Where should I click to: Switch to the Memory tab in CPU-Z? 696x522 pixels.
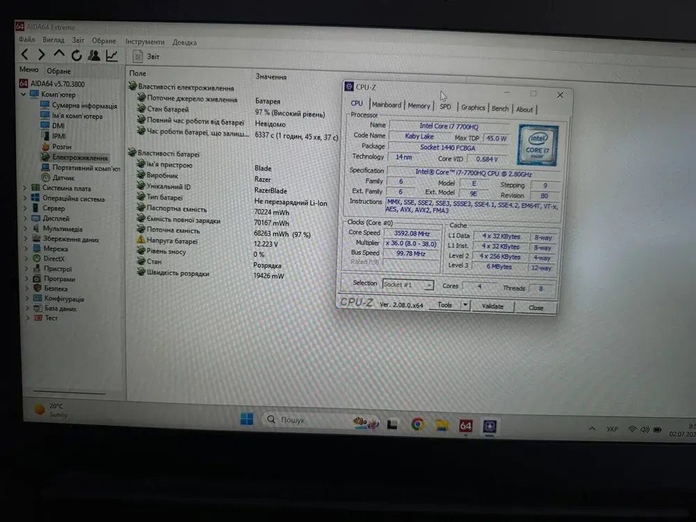pos(419,106)
